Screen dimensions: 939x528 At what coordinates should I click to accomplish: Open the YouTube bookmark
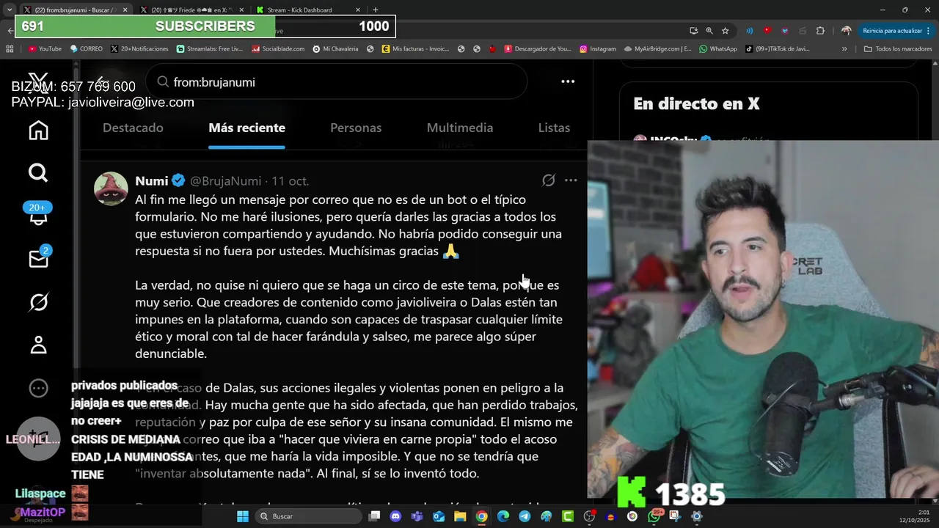click(x=45, y=48)
